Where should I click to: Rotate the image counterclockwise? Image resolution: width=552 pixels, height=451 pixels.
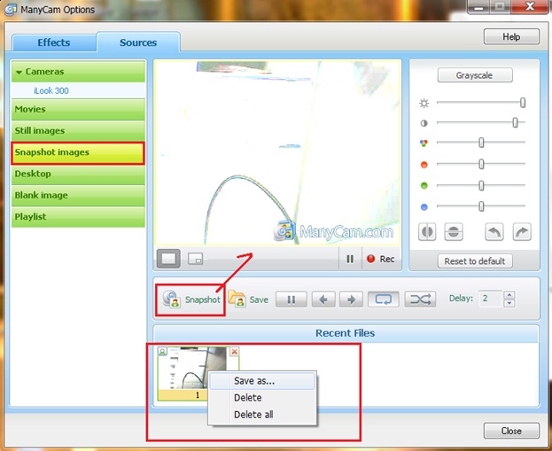[x=494, y=232]
